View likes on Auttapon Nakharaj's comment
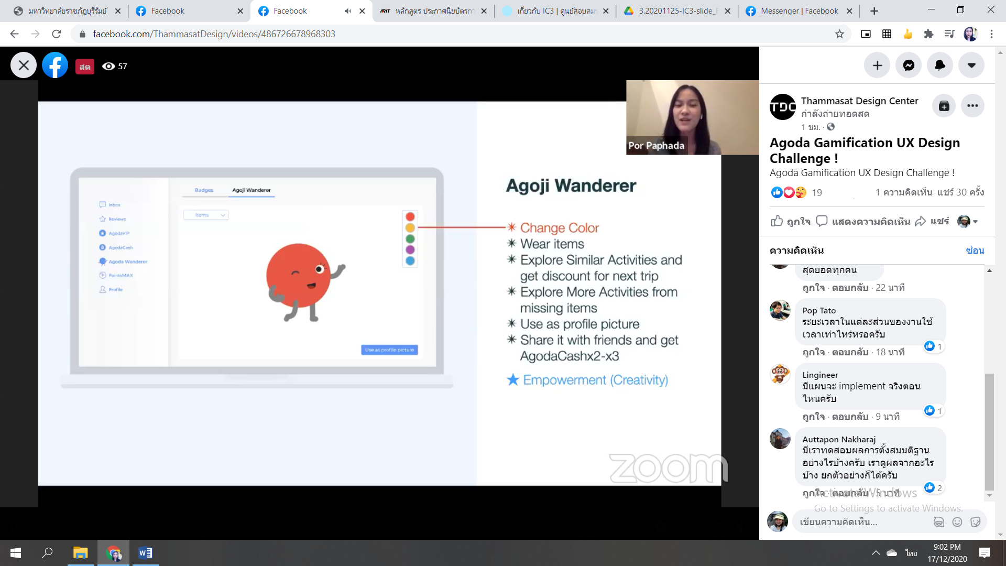The width and height of the screenshot is (1006, 566). pyautogui.click(x=934, y=488)
